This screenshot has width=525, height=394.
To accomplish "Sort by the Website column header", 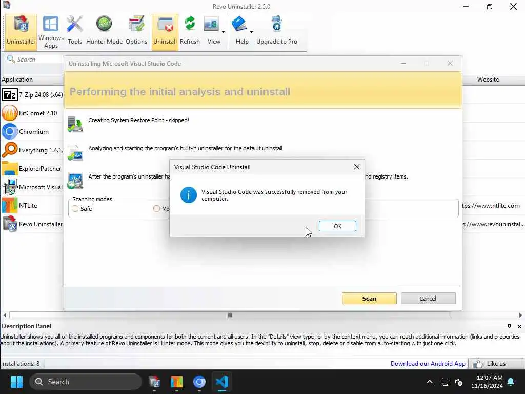I will pos(488,80).
